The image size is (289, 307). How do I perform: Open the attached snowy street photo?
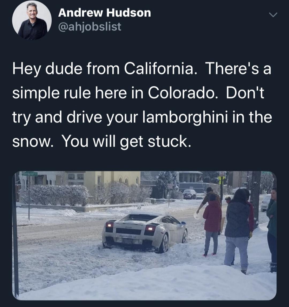click(x=144, y=235)
